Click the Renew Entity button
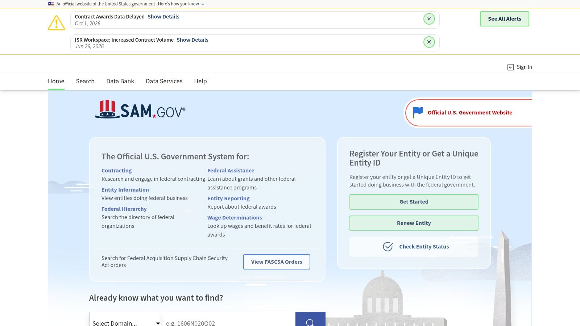This screenshot has width=580, height=326. click(x=414, y=223)
